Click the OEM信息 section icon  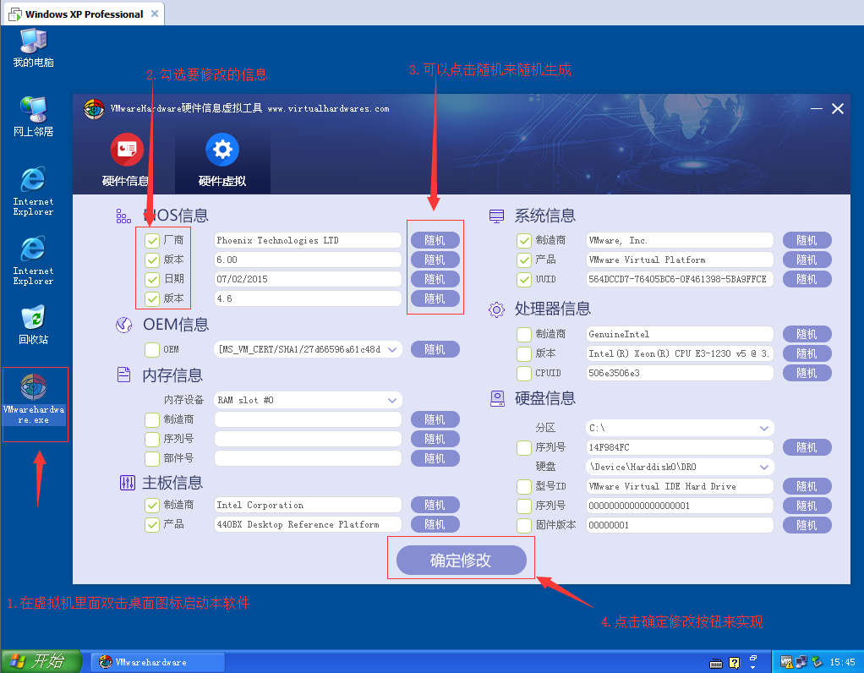(x=123, y=325)
